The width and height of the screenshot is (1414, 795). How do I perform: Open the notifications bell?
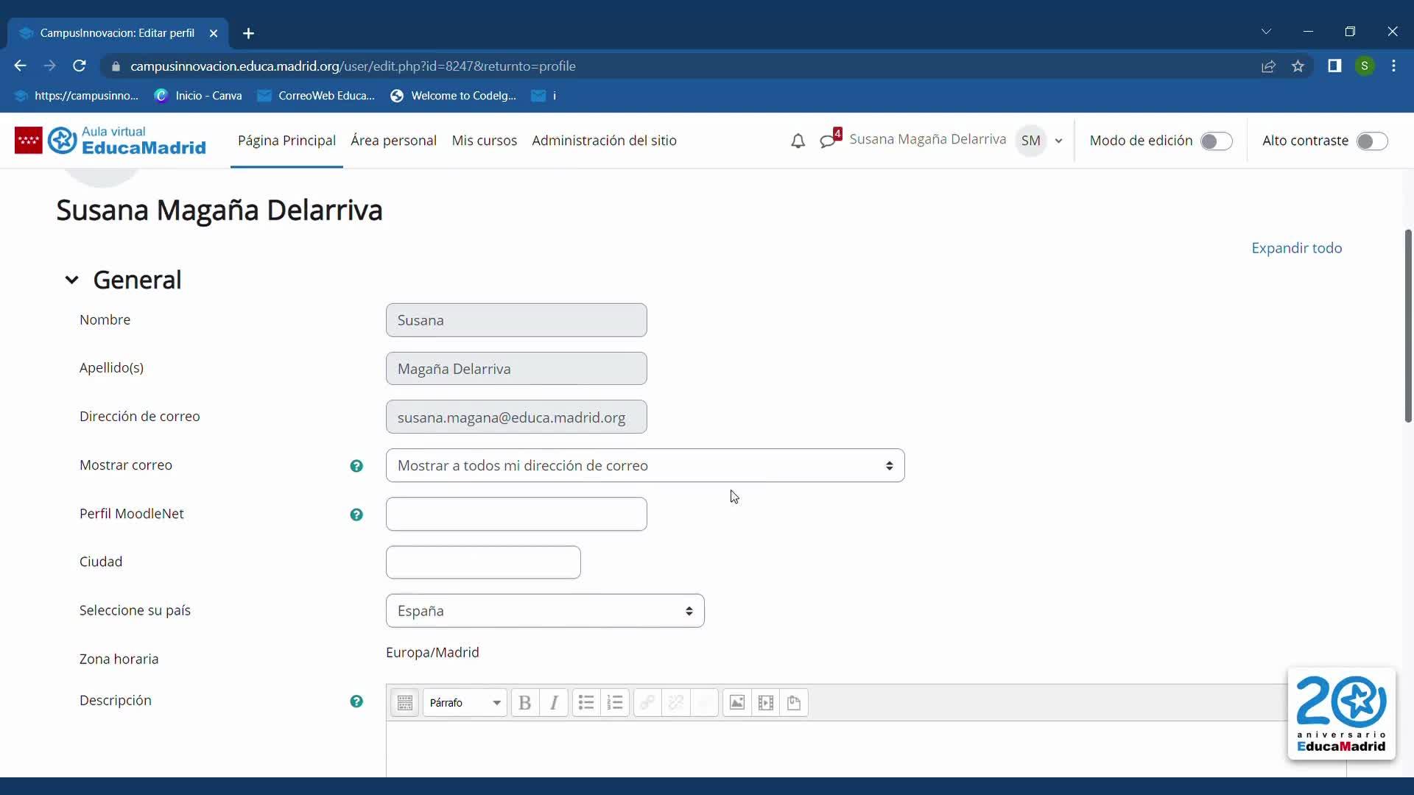coord(798,141)
